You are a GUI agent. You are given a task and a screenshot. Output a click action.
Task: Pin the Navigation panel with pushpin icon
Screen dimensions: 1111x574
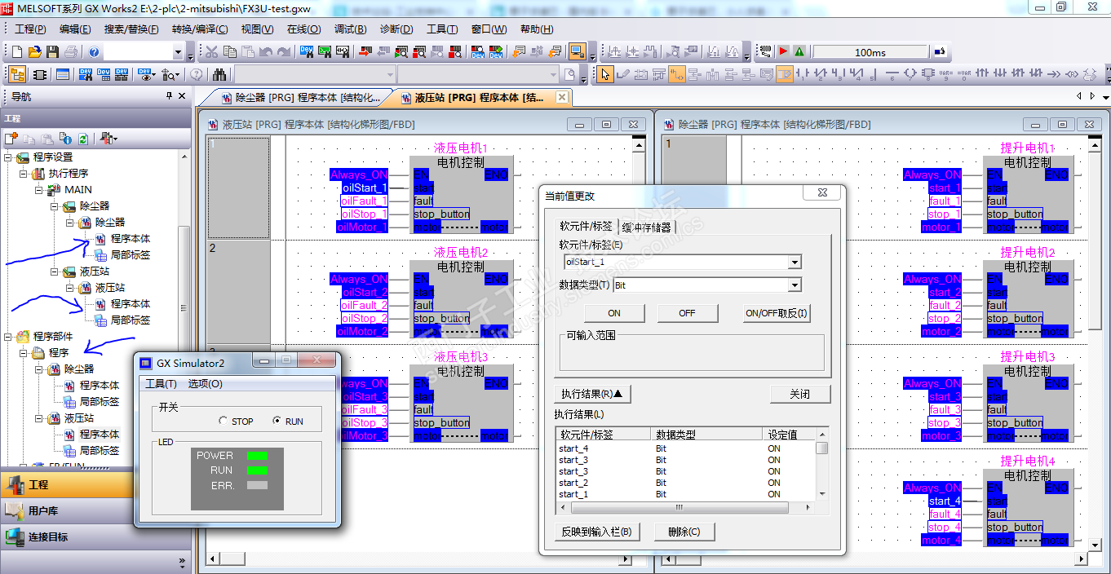[x=170, y=96]
